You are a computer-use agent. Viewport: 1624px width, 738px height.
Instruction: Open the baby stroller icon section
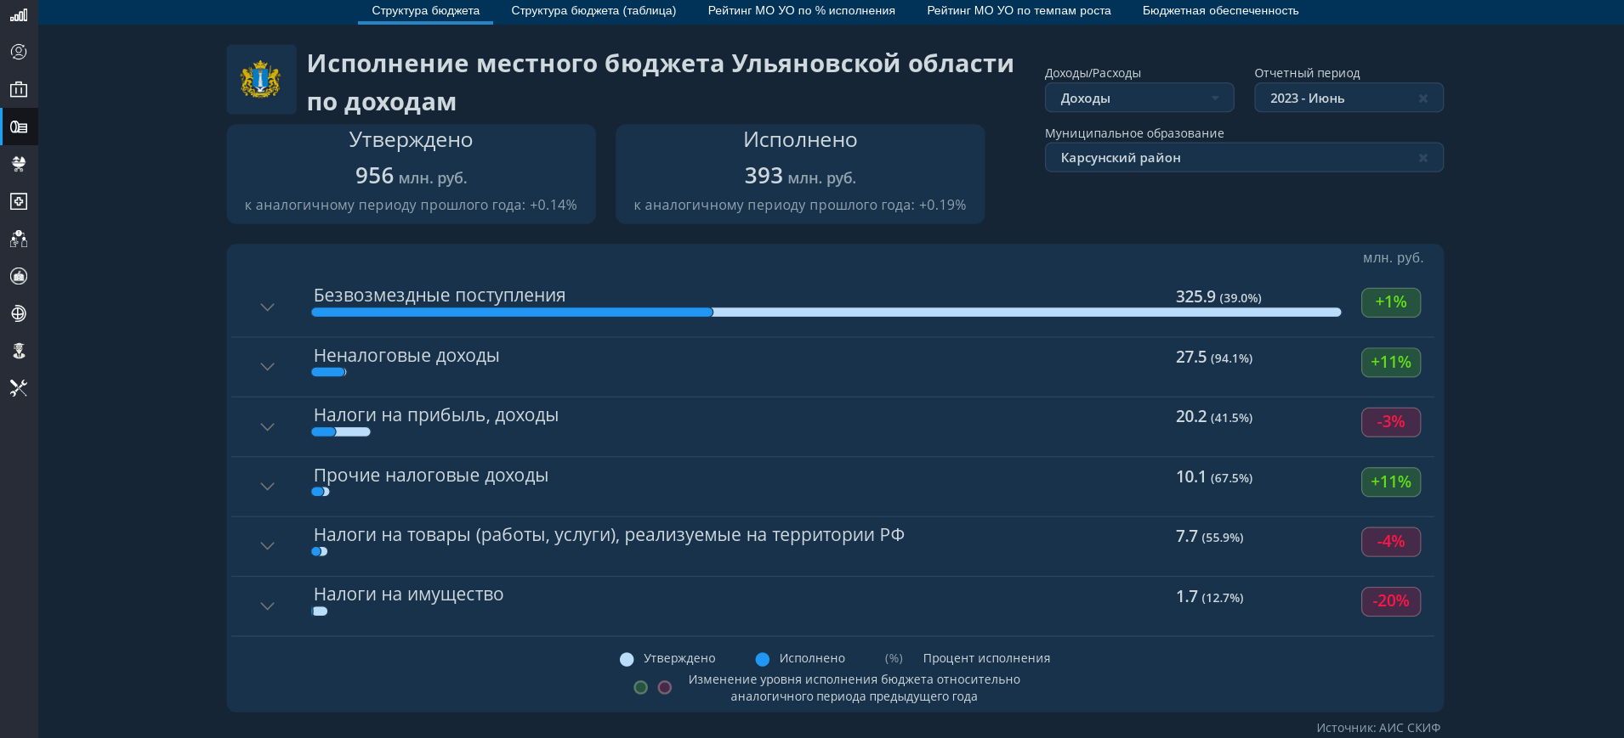tap(19, 164)
